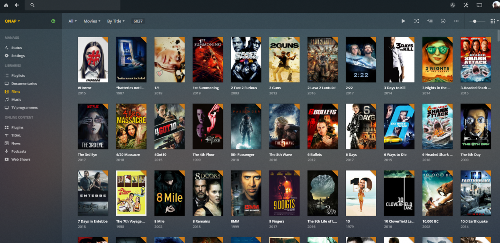Open the Movies type dropdown
Screen dimensions: 500x243
click(x=92, y=21)
